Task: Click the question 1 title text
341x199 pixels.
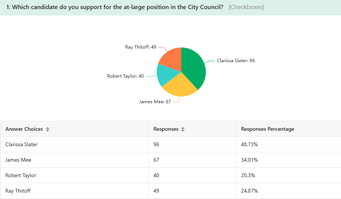Action: pos(114,7)
